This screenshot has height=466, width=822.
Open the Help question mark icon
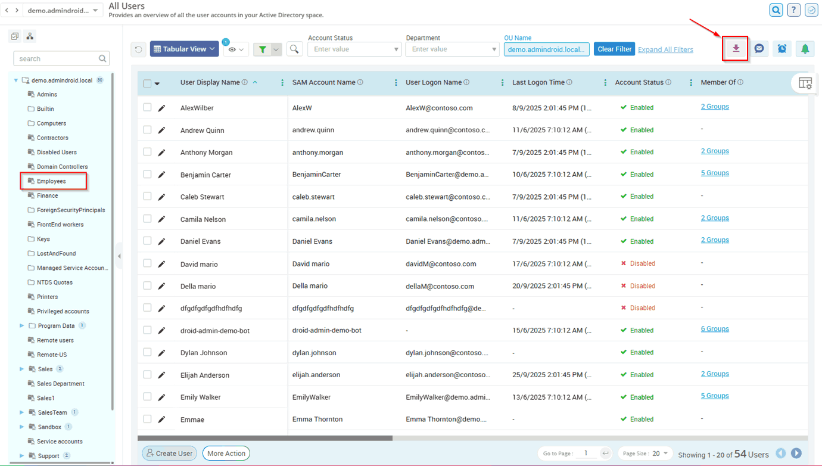point(794,10)
